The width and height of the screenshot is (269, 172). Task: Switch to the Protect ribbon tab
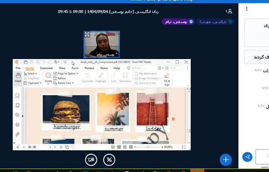click(89, 68)
